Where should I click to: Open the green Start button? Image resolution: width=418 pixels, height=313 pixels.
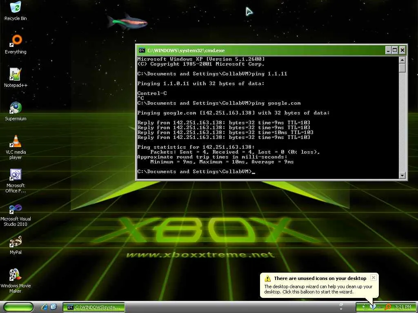tap(18, 307)
